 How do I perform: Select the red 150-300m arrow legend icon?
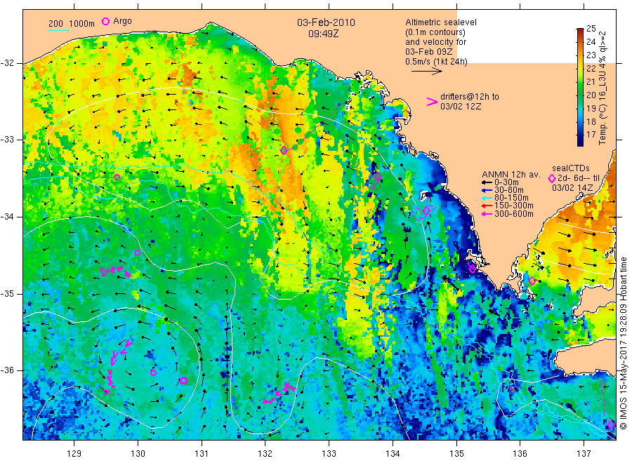(487, 206)
